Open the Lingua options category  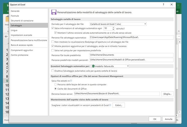click(x=29, y=30)
